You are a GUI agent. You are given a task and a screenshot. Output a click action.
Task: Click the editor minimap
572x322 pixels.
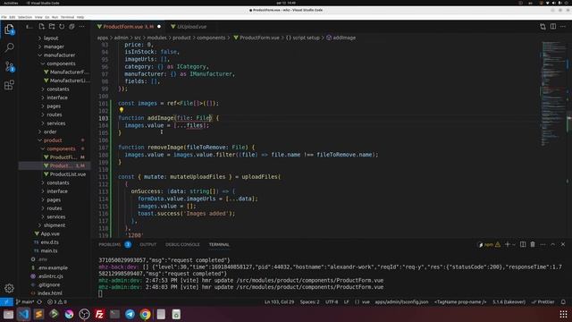click(x=553, y=93)
